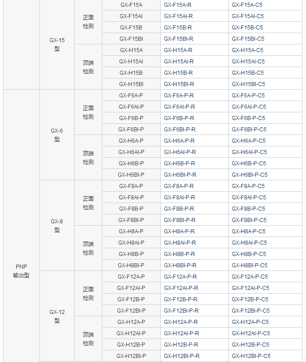
Task: Click the GX-H8A-P-C5 model cell
Action: (249, 232)
